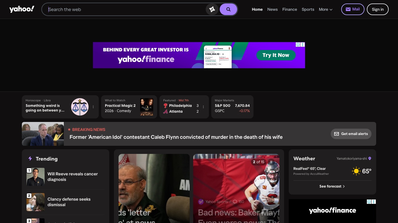The image size is (398, 223).
Task: Click the Atlanta Braves team logo
Action: pyautogui.click(x=165, y=111)
